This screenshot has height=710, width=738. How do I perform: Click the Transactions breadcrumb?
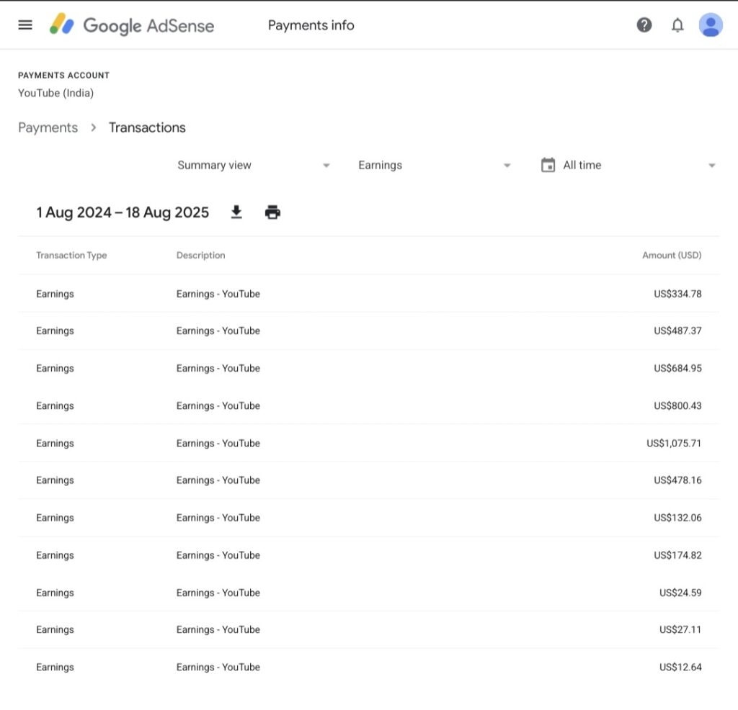pos(147,127)
